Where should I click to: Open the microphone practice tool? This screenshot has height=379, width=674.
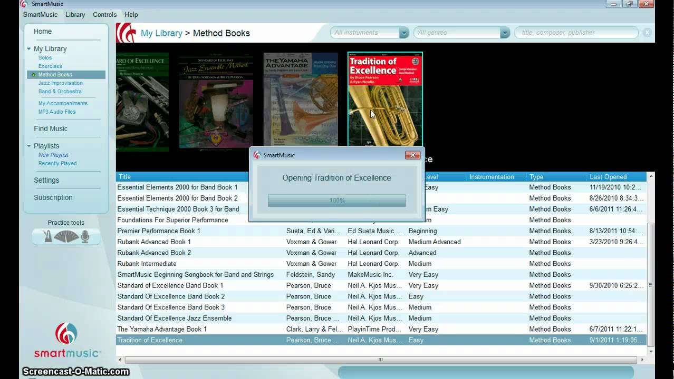point(84,236)
